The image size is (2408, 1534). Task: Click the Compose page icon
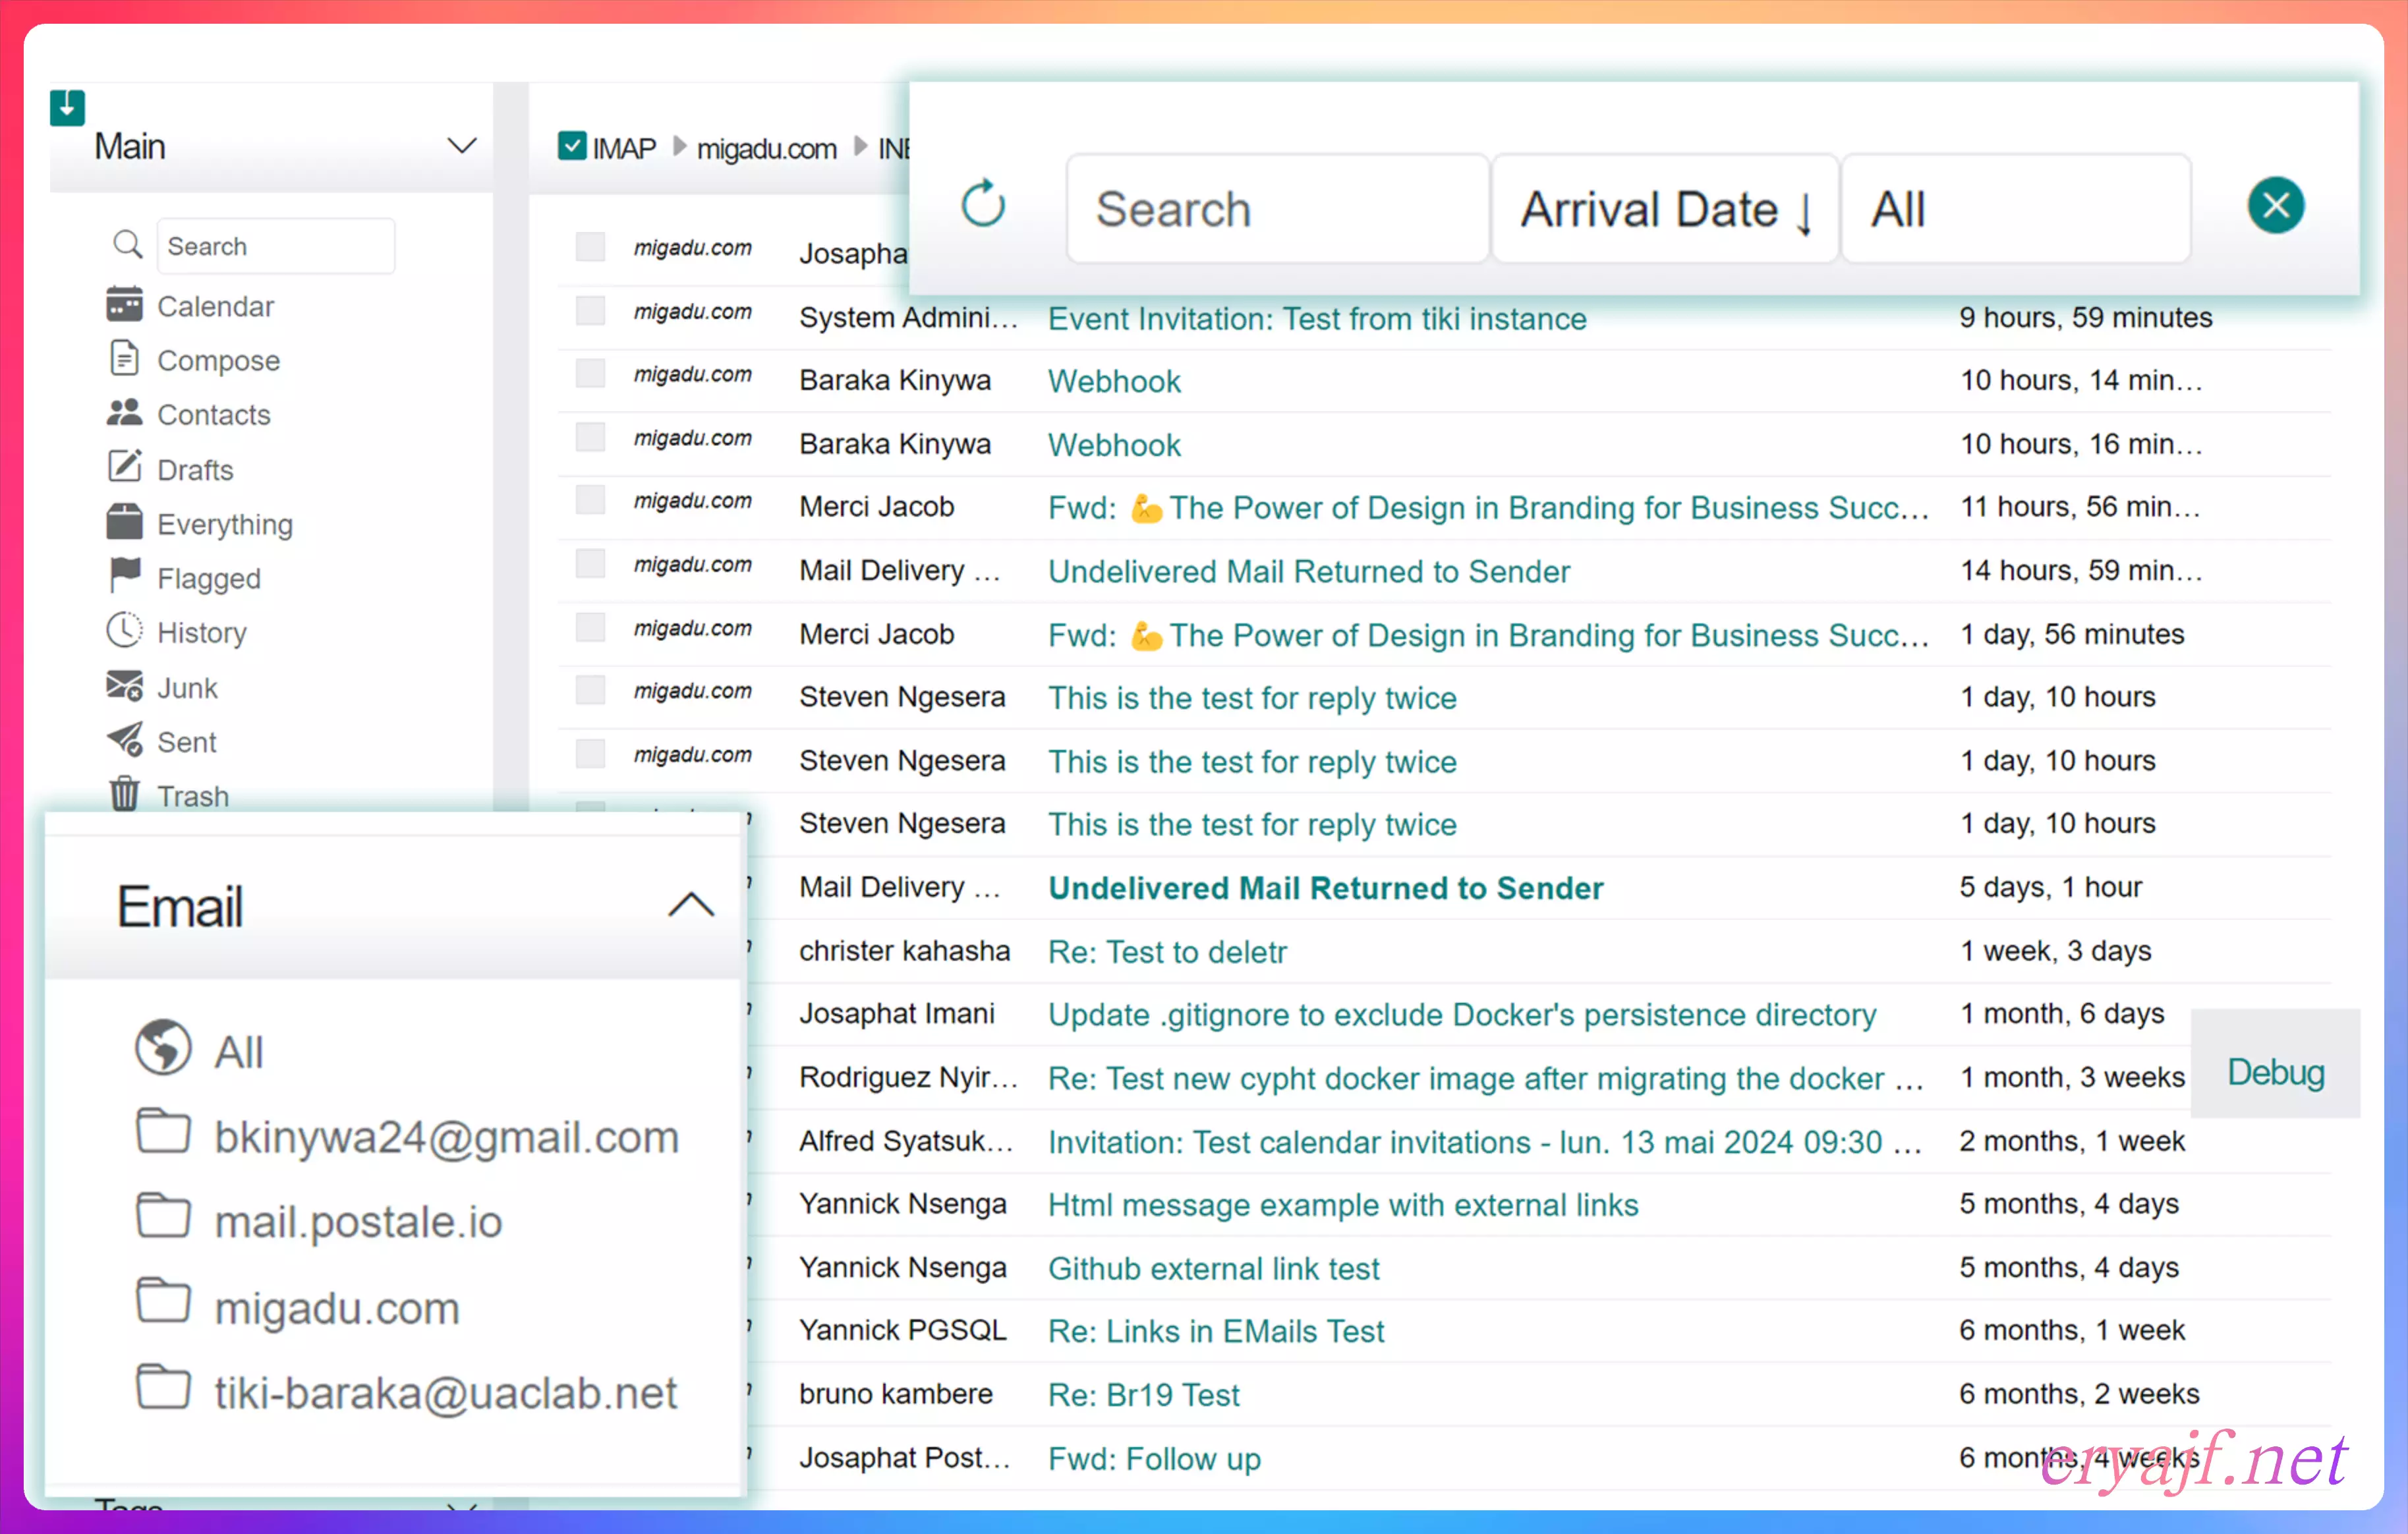coord(124,358)
